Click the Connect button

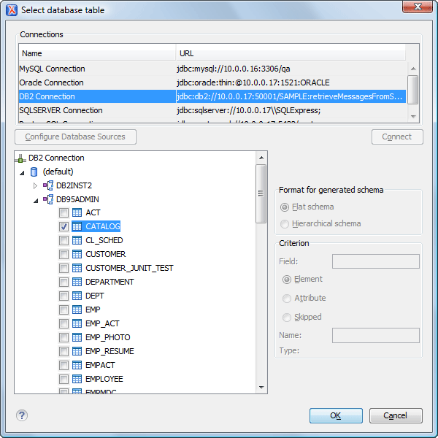(x=397, y=137)
